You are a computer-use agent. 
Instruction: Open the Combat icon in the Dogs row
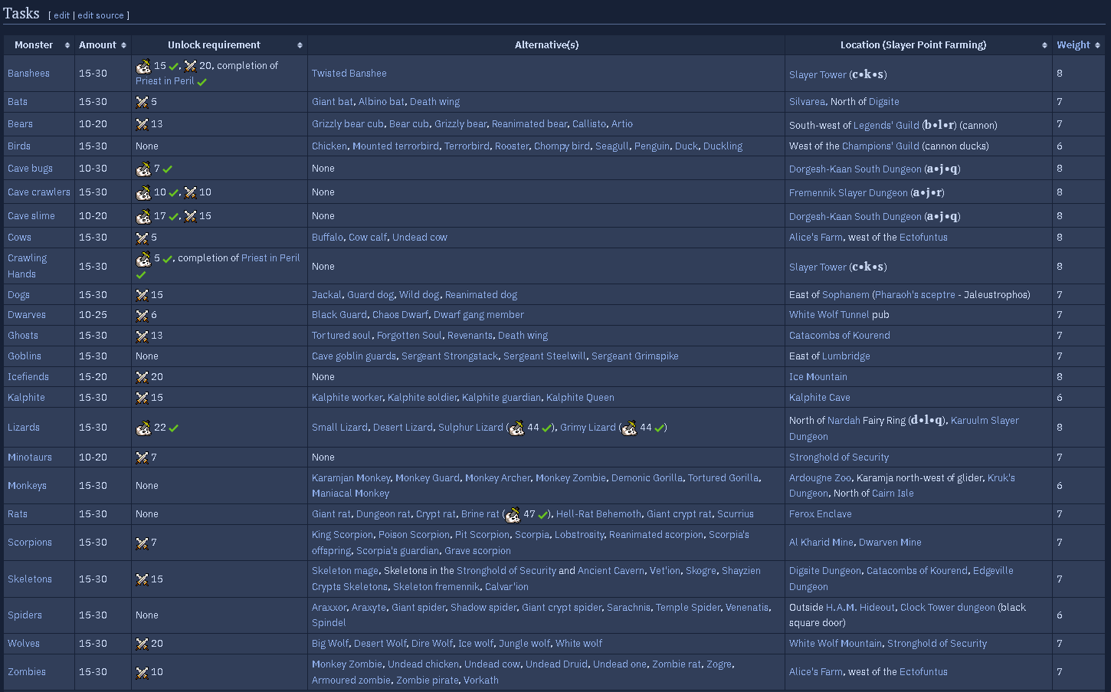142,295
